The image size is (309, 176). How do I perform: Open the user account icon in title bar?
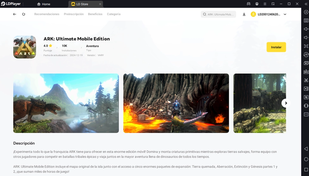[257, 4]
